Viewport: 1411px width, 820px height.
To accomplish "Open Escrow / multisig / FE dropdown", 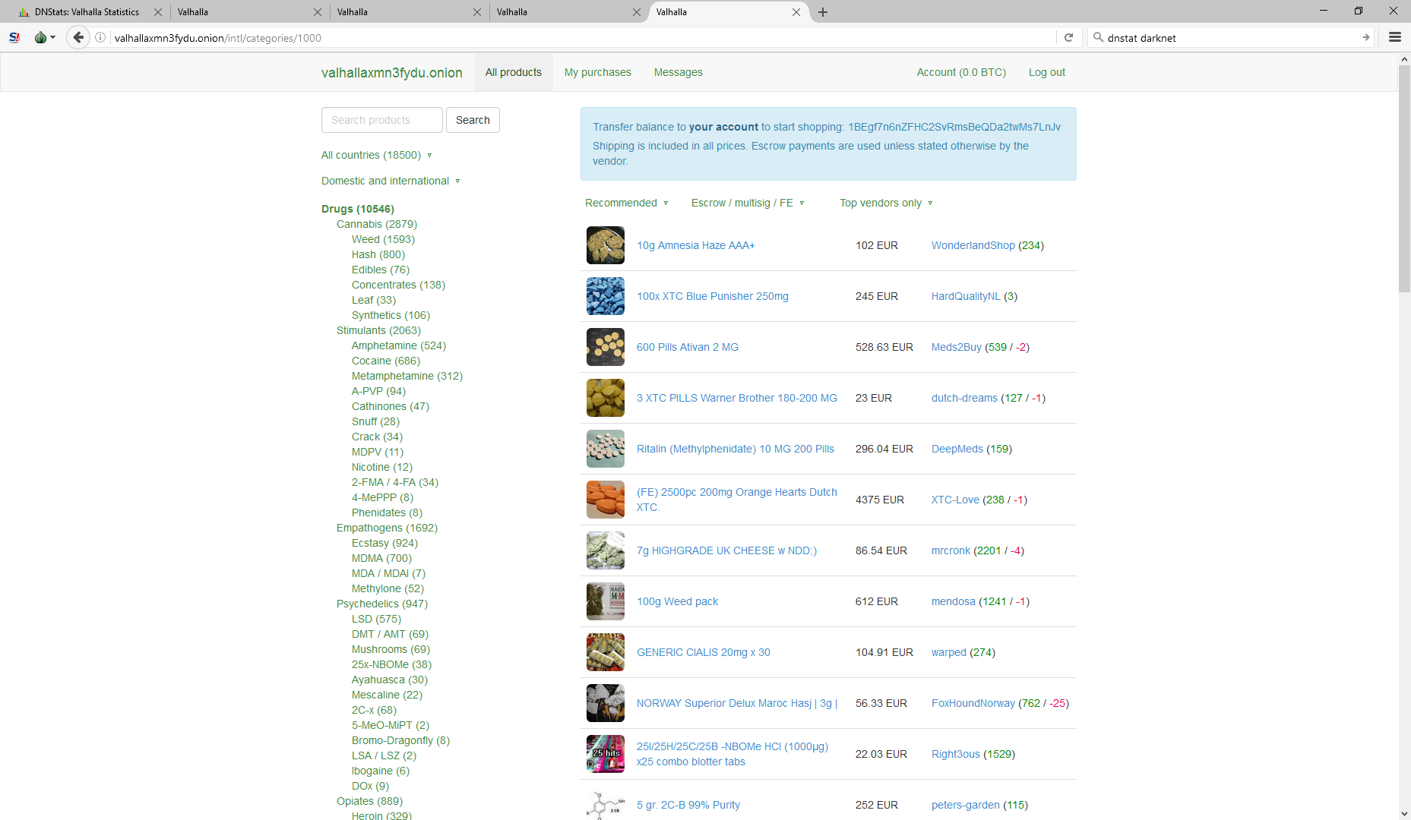I will click(x=748, y=203).
